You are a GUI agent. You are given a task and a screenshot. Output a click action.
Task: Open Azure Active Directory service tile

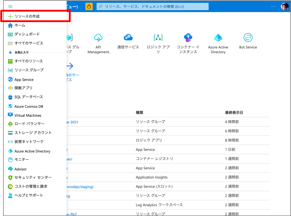(x=218, y=44)
